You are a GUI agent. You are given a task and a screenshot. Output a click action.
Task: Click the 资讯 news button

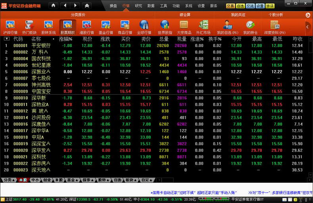[270, 6]
